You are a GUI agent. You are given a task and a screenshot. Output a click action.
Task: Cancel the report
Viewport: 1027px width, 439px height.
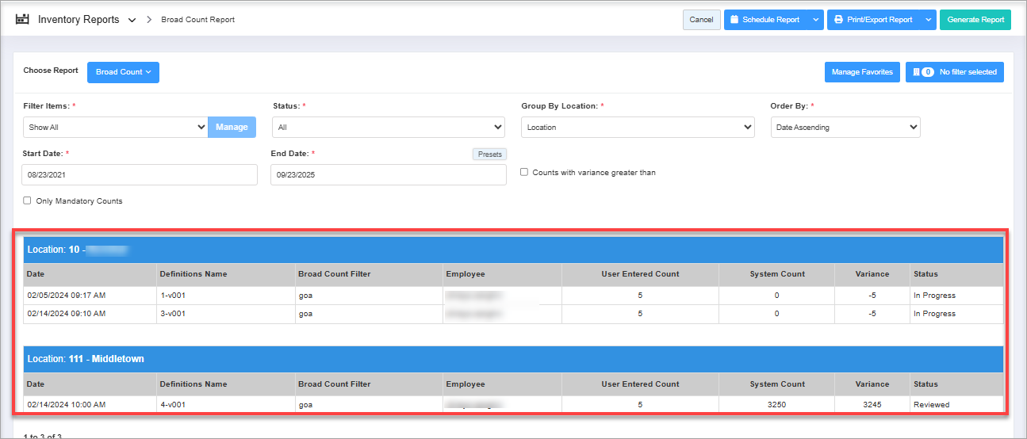coord(701,20)
